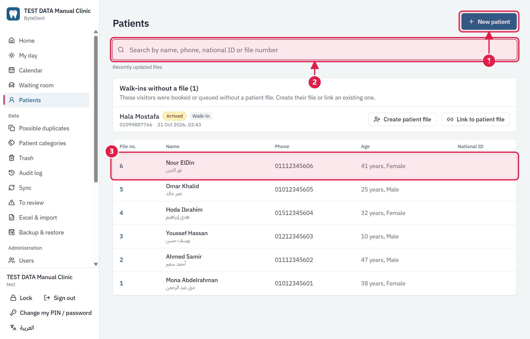Click the Home house icon

(x=12, y=40)
